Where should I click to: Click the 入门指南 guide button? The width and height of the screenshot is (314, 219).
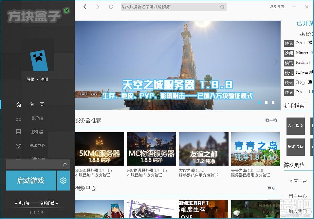[x=296, y=126]
